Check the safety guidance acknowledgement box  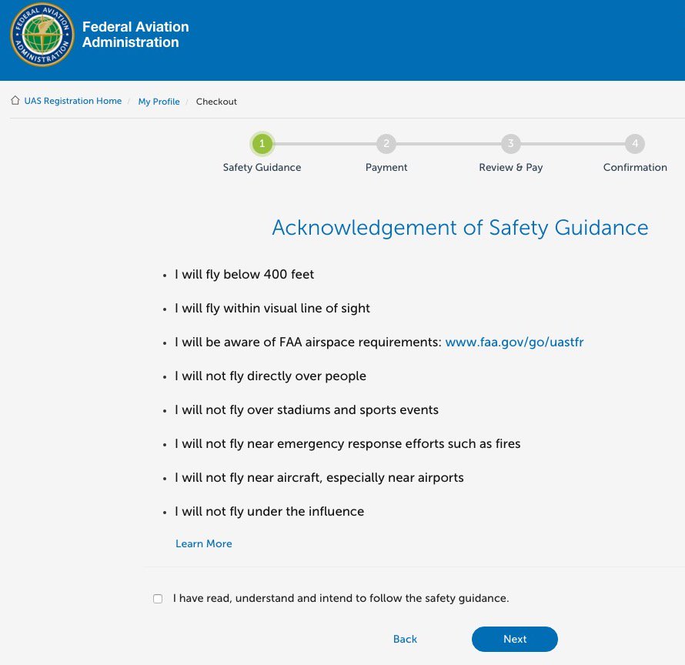click(158, 599)
